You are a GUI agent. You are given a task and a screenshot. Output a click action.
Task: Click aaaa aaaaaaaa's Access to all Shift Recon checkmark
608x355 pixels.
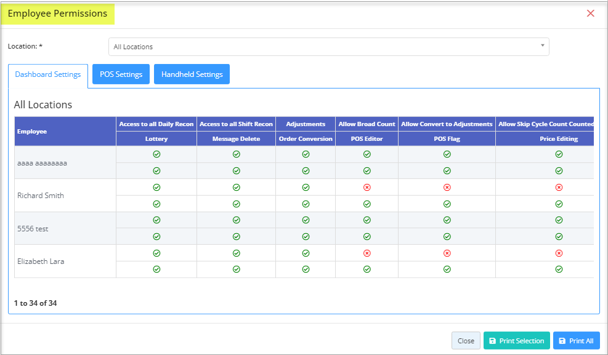(236, 154)
